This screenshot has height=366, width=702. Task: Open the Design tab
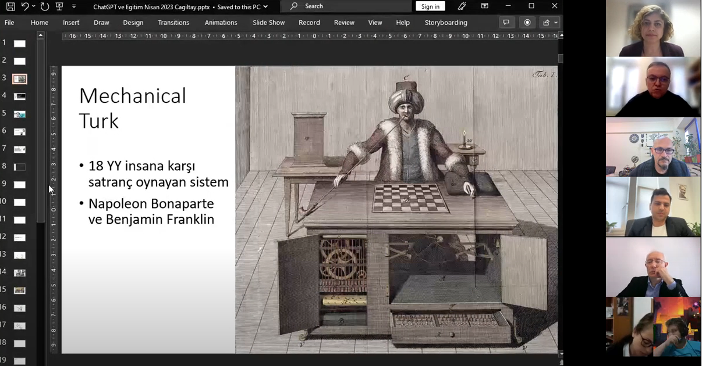(133, 23)
